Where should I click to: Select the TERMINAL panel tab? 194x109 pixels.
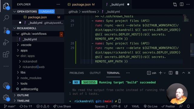point(113,73)
